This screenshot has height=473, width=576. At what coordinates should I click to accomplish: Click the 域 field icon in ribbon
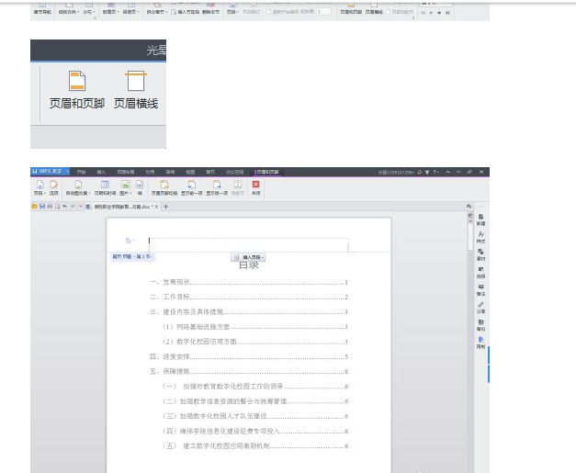140,187
